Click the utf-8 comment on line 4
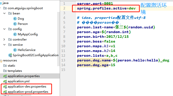The width and height of the screenshot is (173, 96). [x=111, y=18]
